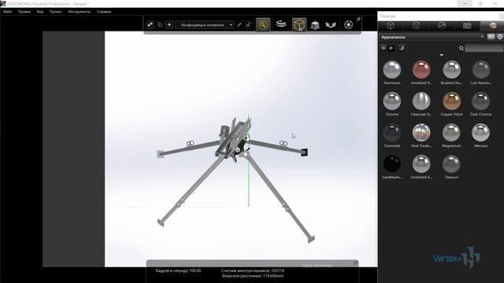Open the Справка menu
Image resolution: width=504 pixels, height=283 pixels.
[104, 12]
